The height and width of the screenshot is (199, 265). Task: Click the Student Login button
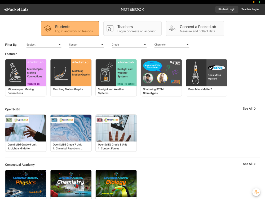click(x=227, y=9)
